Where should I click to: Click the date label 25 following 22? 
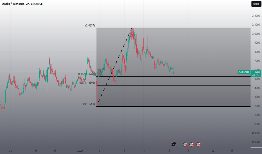pos(232,151)
